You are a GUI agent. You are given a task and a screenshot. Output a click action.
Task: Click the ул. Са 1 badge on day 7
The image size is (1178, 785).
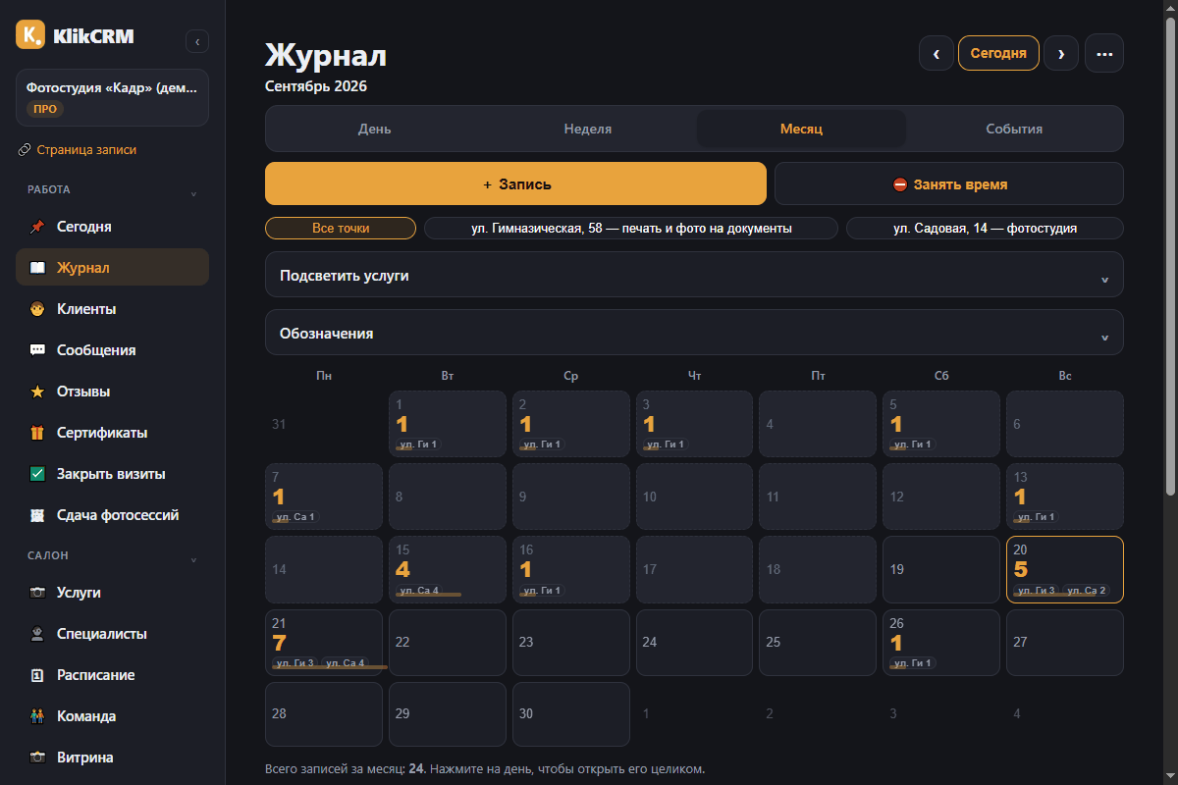click(x=295, y=517)
